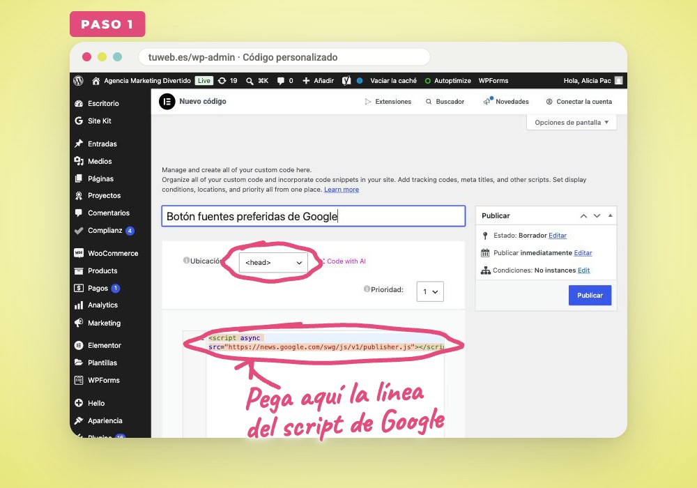Viewport: 697px width, 488px height.
Task: Click the WooCommerce logo icon
Action: [x=79, y=253]
